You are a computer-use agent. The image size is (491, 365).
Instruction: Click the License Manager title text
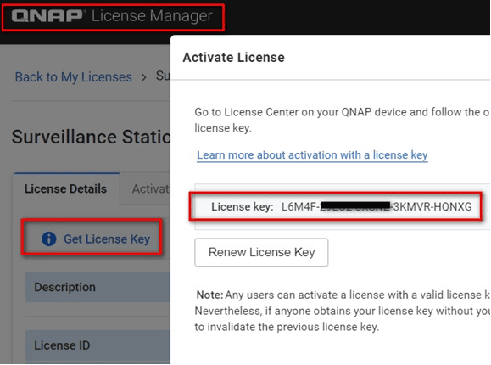coord(152,16)
